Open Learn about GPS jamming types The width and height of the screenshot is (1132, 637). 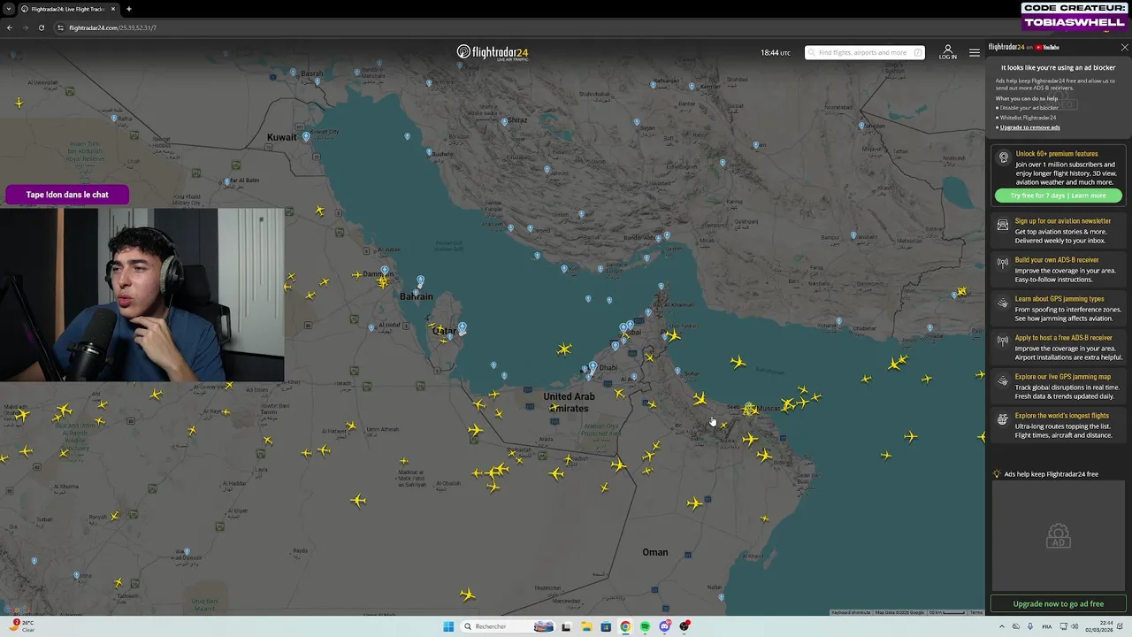(1059, 299)
